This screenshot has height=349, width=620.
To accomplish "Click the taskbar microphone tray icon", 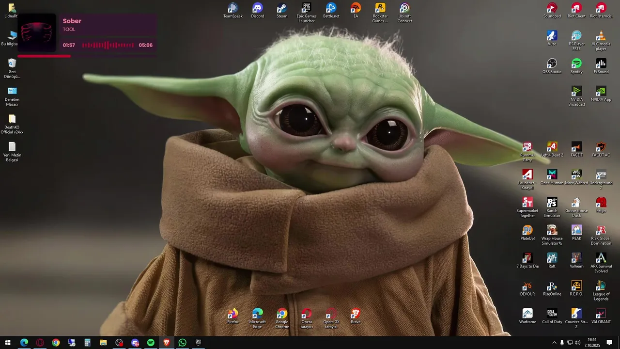I will coord(562,343).
